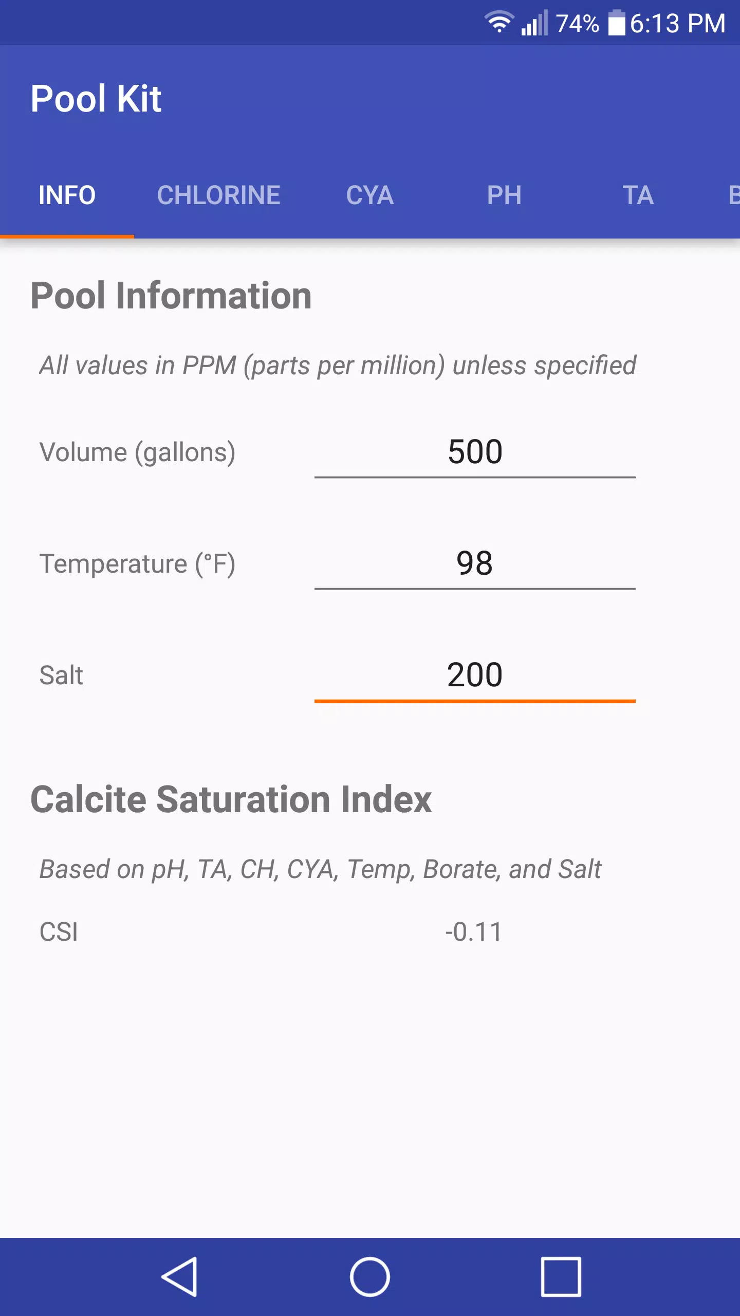Focus the Salt field showing 200
The image size is (740, 1316).
pyautogui.click(x=475, y=675)
